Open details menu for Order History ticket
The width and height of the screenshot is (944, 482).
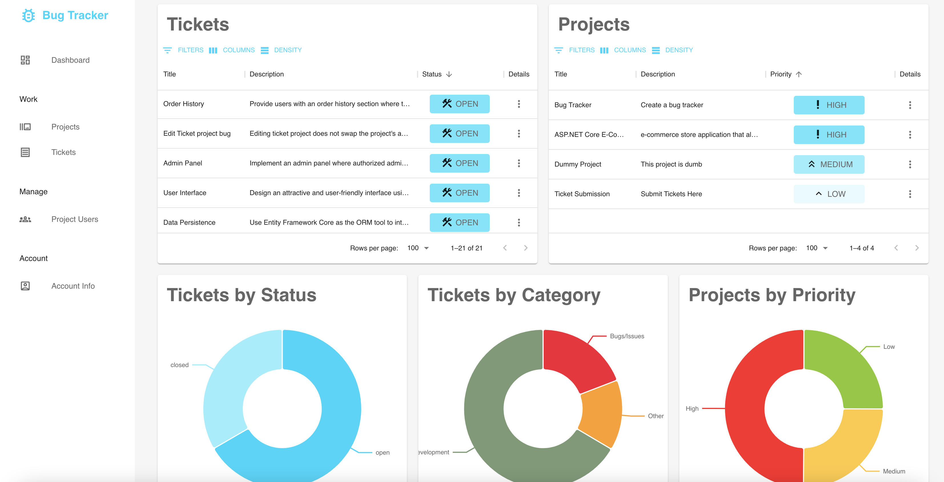pyautogui.click(x=519, y=104)
